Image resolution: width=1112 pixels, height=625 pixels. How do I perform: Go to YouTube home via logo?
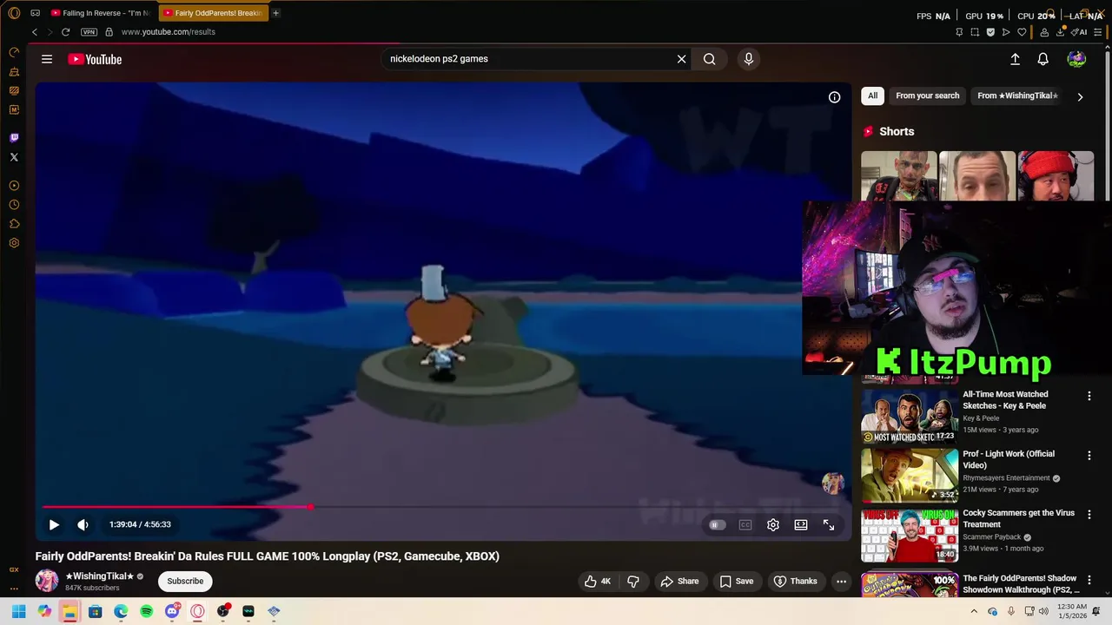point(95,59)
